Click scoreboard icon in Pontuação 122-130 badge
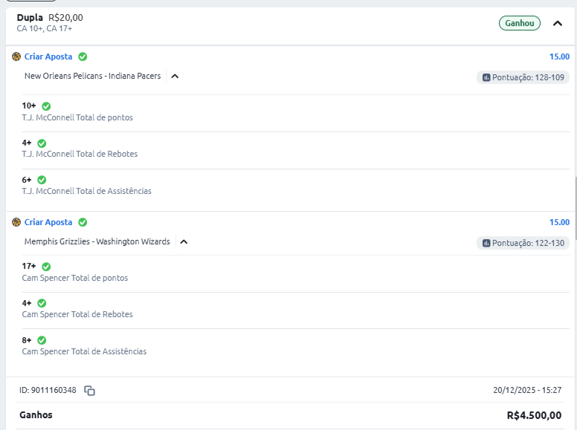577x430 pixels. 486,243
